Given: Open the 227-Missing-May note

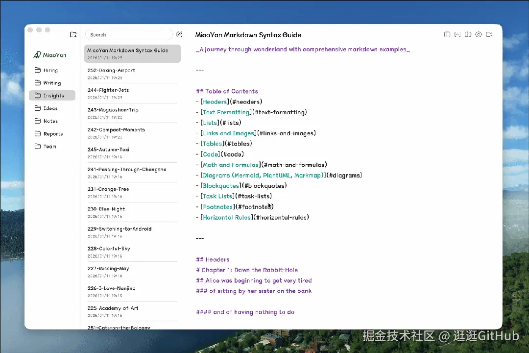Looking at the screenshot, I should [132, 272].
